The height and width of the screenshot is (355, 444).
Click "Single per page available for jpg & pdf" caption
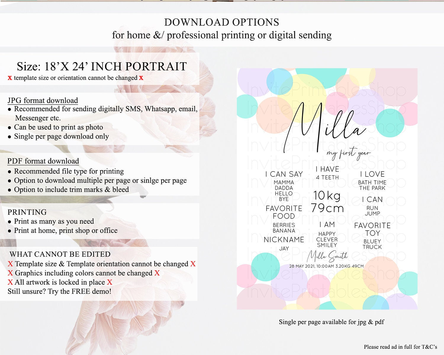331,322
